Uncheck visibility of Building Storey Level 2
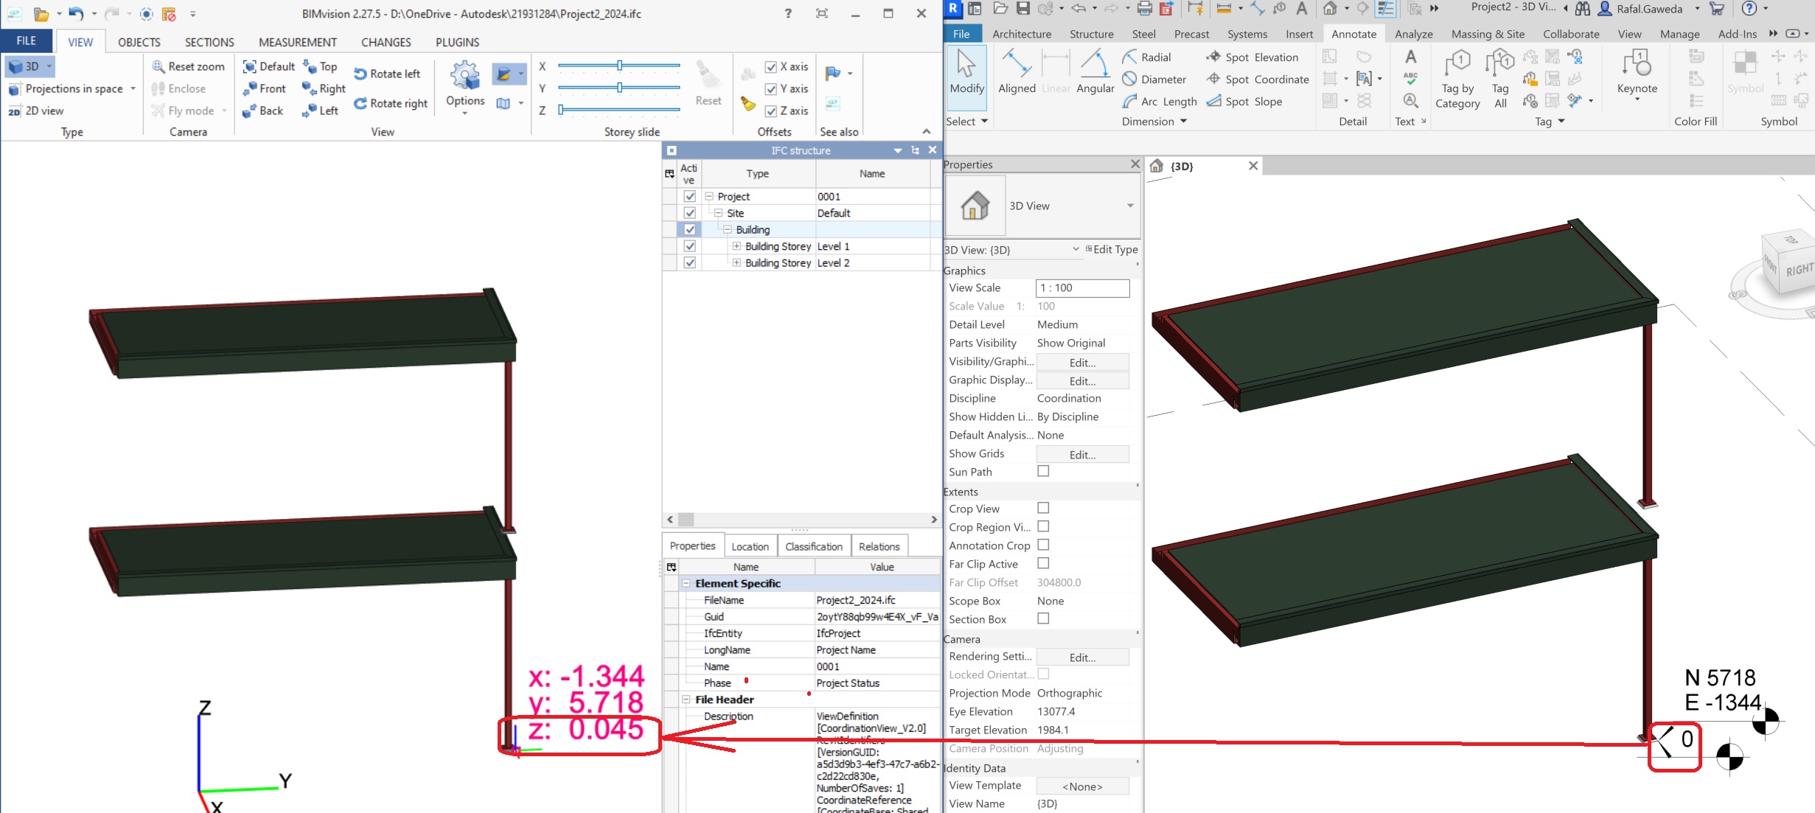This screenshot has height=813, width=1815. (x=689, y=262)
